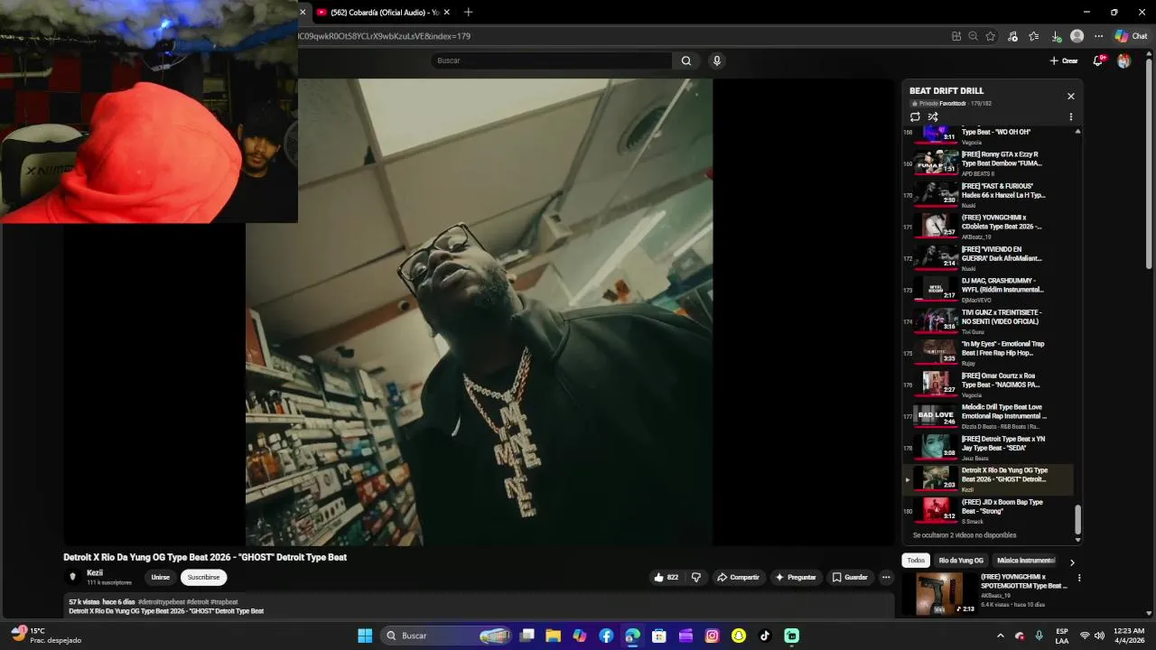Open the Windows Start menu
Screen dimensions: 1156x650
click(365, 636)
